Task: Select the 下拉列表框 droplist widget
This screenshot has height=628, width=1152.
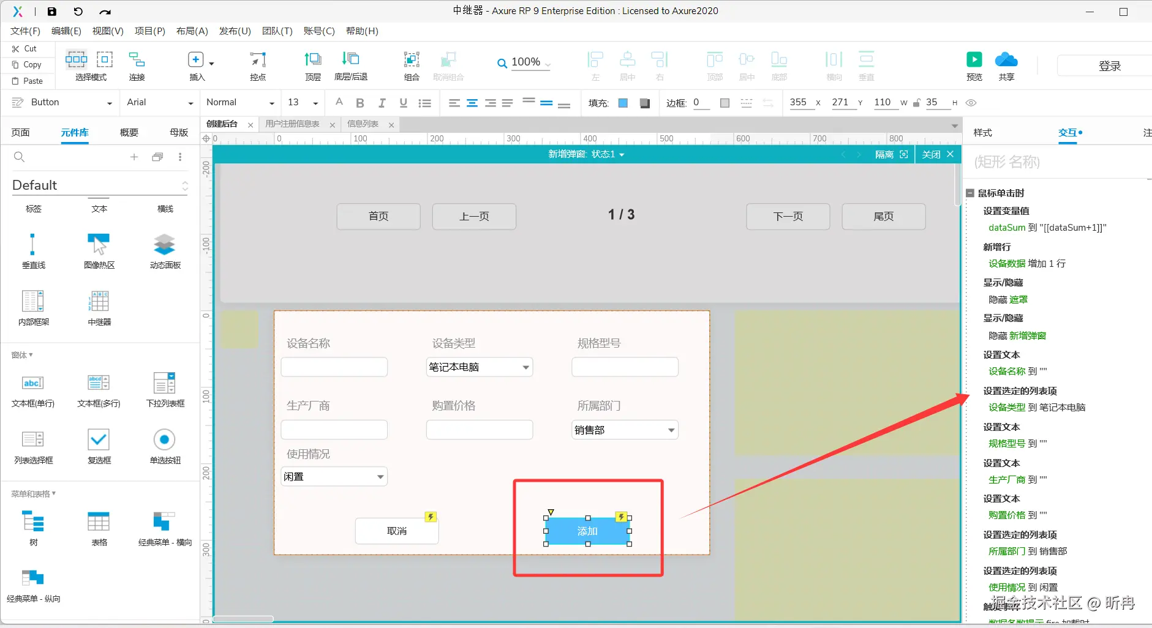Action: tap(165, 390)
